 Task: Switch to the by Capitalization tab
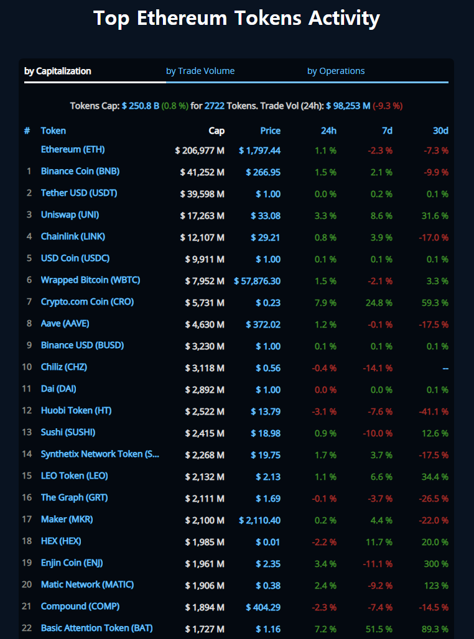(57, 71)
